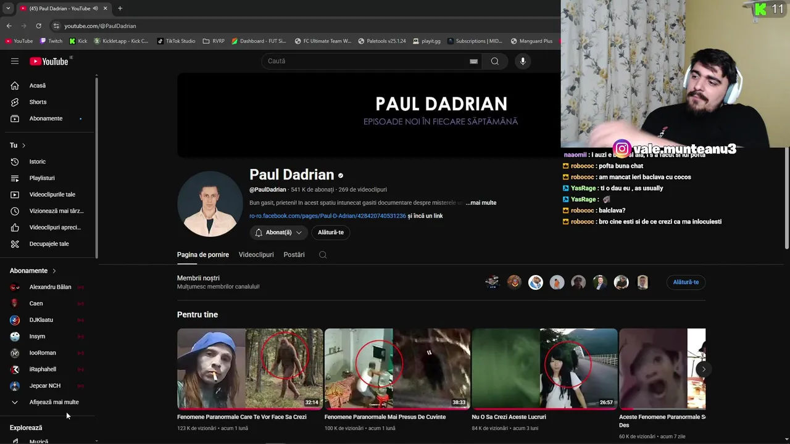Click Alătură-te button next to Abonat
The image size is (790, 444).
click(331, 232)
